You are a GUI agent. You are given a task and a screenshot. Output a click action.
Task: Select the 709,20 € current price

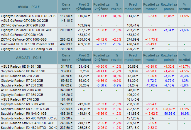(66, 49)
